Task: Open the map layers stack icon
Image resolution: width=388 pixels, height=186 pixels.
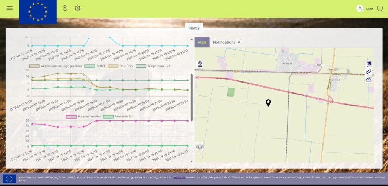Action: [x=200, y=146]
